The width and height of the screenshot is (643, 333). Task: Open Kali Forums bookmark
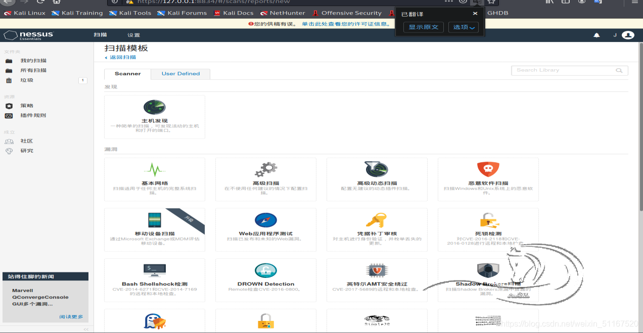(x=182, y=13)
